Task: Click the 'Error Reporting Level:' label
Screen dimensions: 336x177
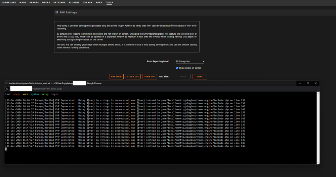Action: point(158,61)
